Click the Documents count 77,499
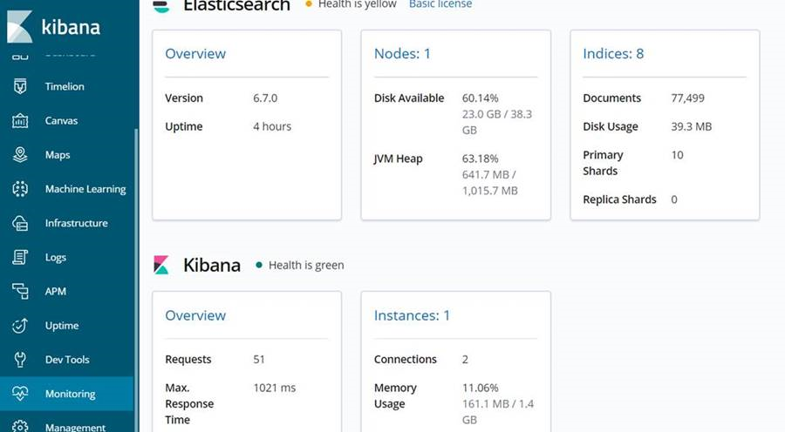Screen dimensions: 785x432 point(687,98)
